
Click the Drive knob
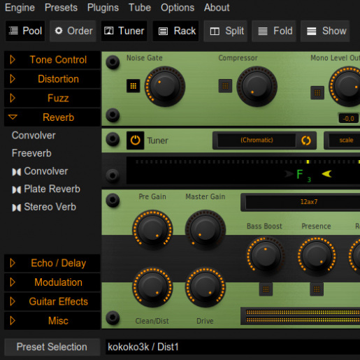[x=206, y=287]
